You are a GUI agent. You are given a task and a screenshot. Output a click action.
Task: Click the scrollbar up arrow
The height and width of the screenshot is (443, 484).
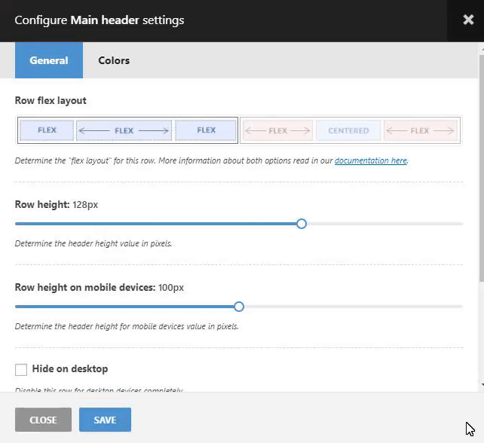tap(481, 49)
